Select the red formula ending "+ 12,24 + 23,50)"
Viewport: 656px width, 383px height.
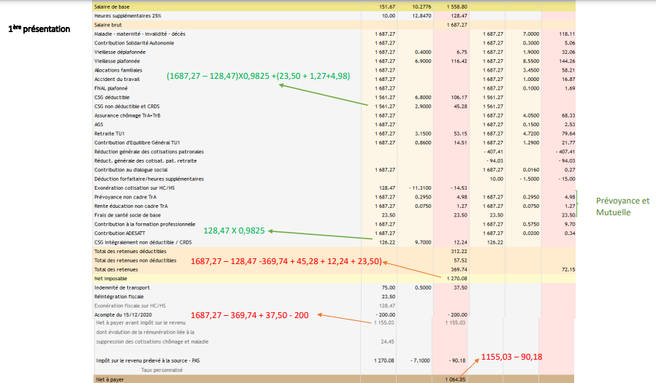(286, 261)
